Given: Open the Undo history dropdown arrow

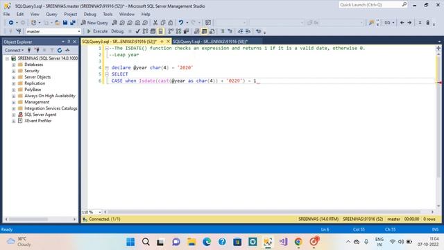Looking at the screenshot, I should pyautogui.click(x=187, y=23).
